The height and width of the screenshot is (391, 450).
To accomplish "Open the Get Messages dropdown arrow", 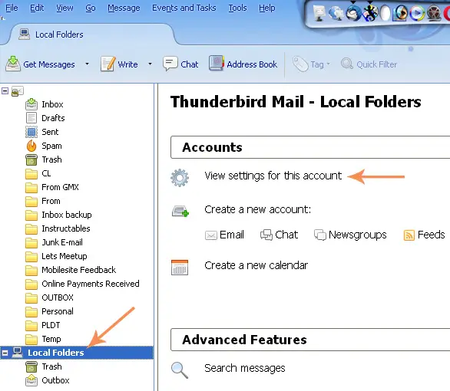I will click(x=87, y=64).
